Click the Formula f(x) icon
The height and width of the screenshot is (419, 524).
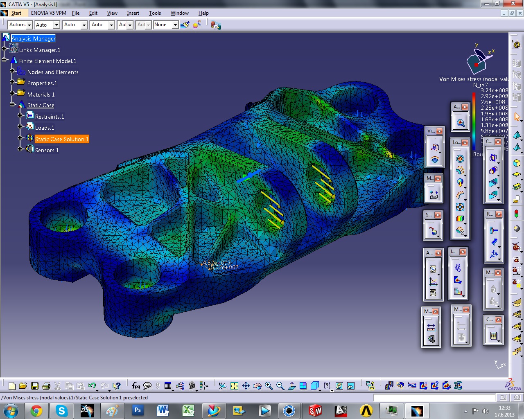pos(136,386)
